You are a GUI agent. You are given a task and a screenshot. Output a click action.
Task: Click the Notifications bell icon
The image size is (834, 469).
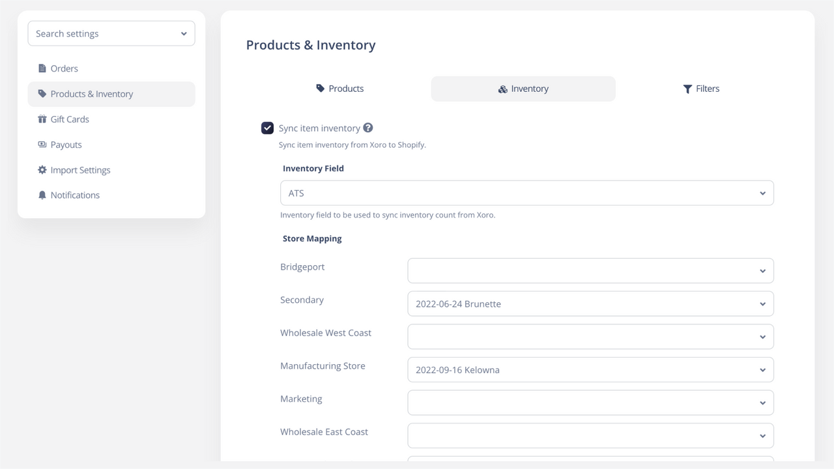(x=42, y=195)
